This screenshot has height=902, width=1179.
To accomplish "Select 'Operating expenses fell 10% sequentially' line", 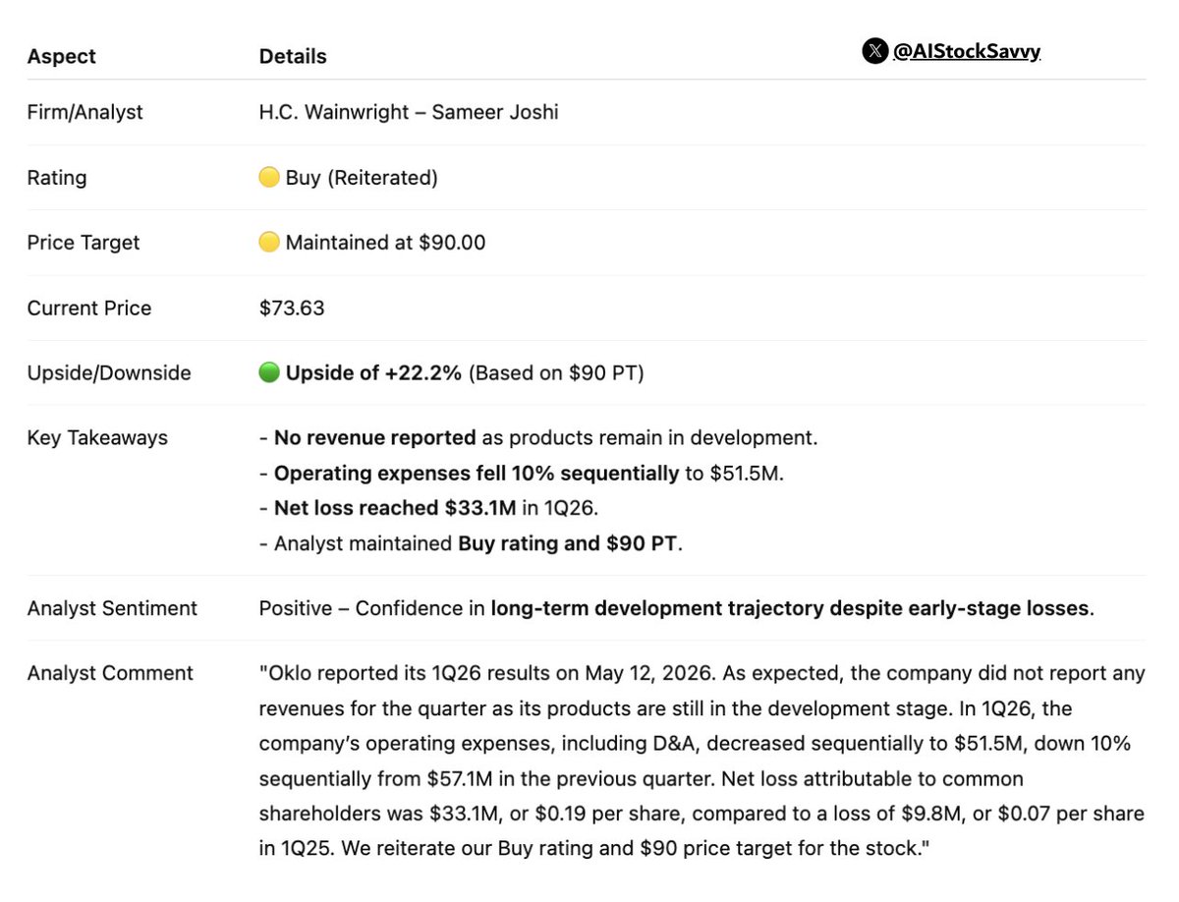I will pyautogui.click(x=521, y=474).
